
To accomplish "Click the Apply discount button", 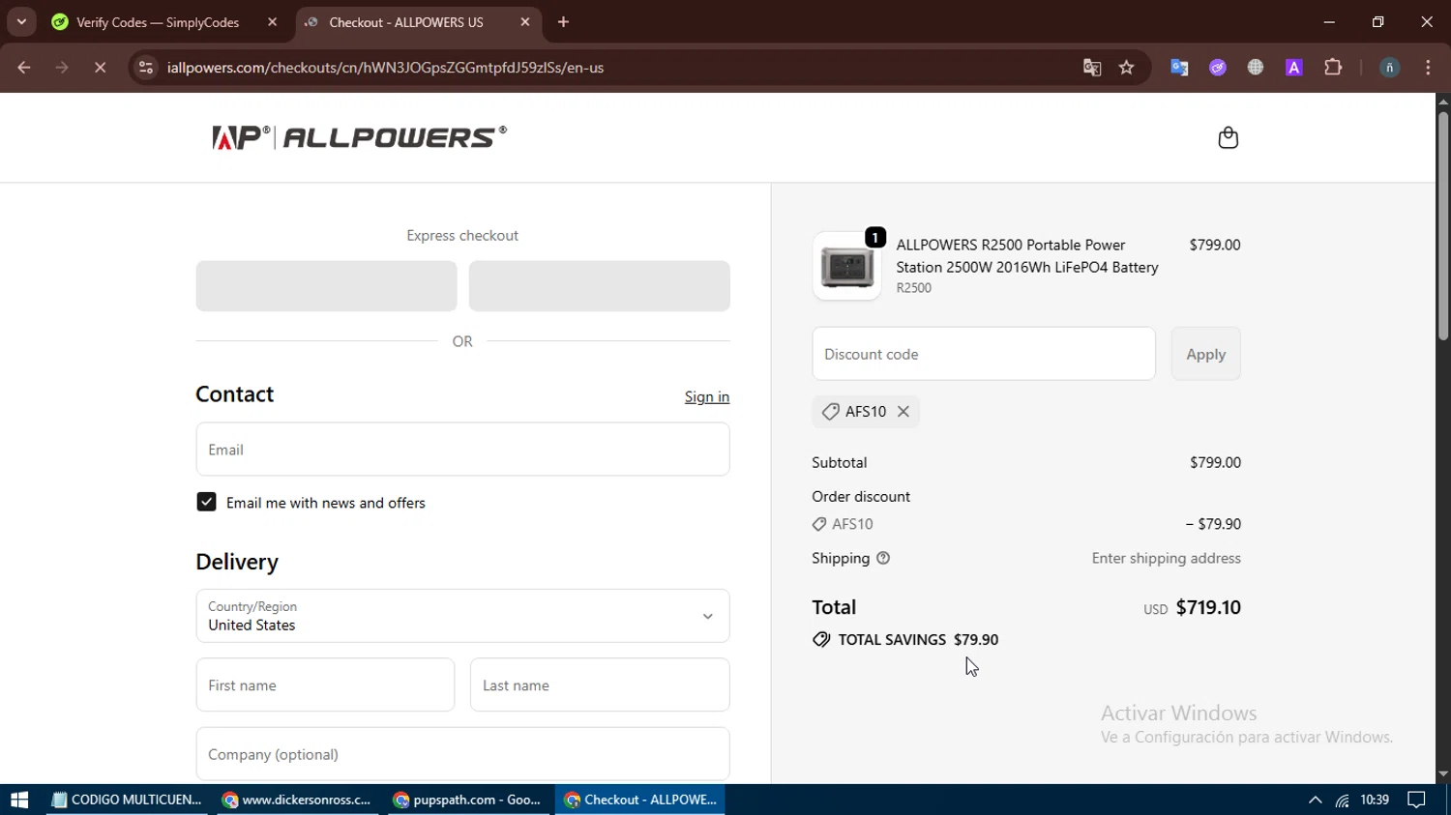I will [1205, 354].
